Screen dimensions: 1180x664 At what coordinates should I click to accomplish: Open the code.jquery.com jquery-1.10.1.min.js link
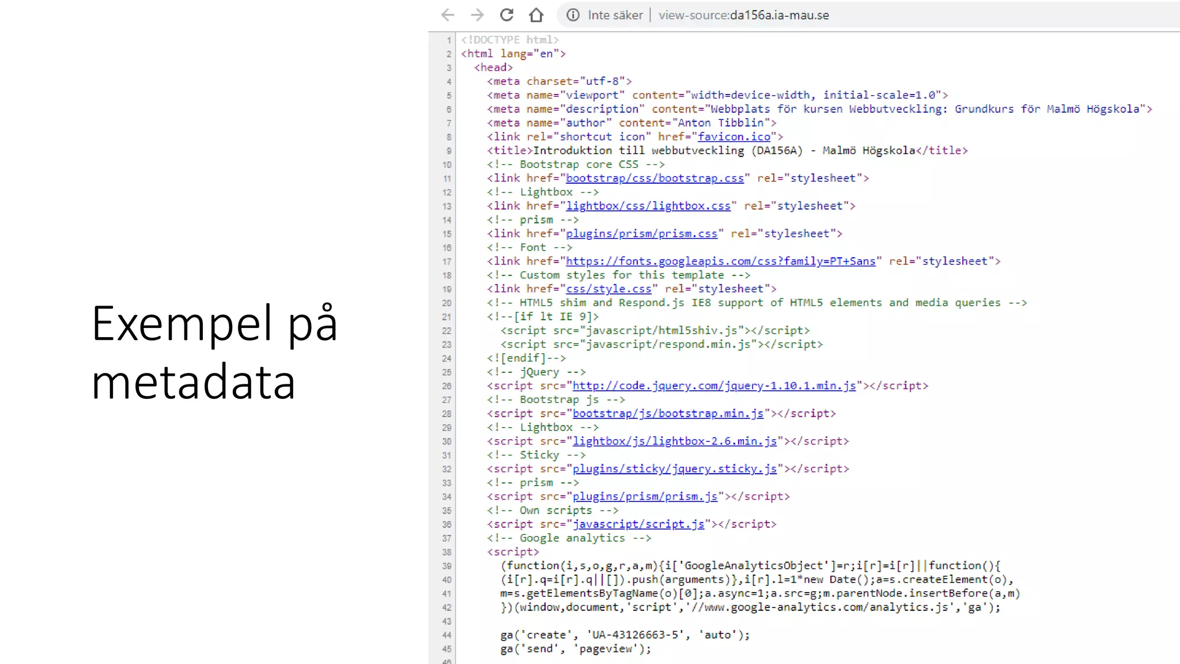coord(714,386)
